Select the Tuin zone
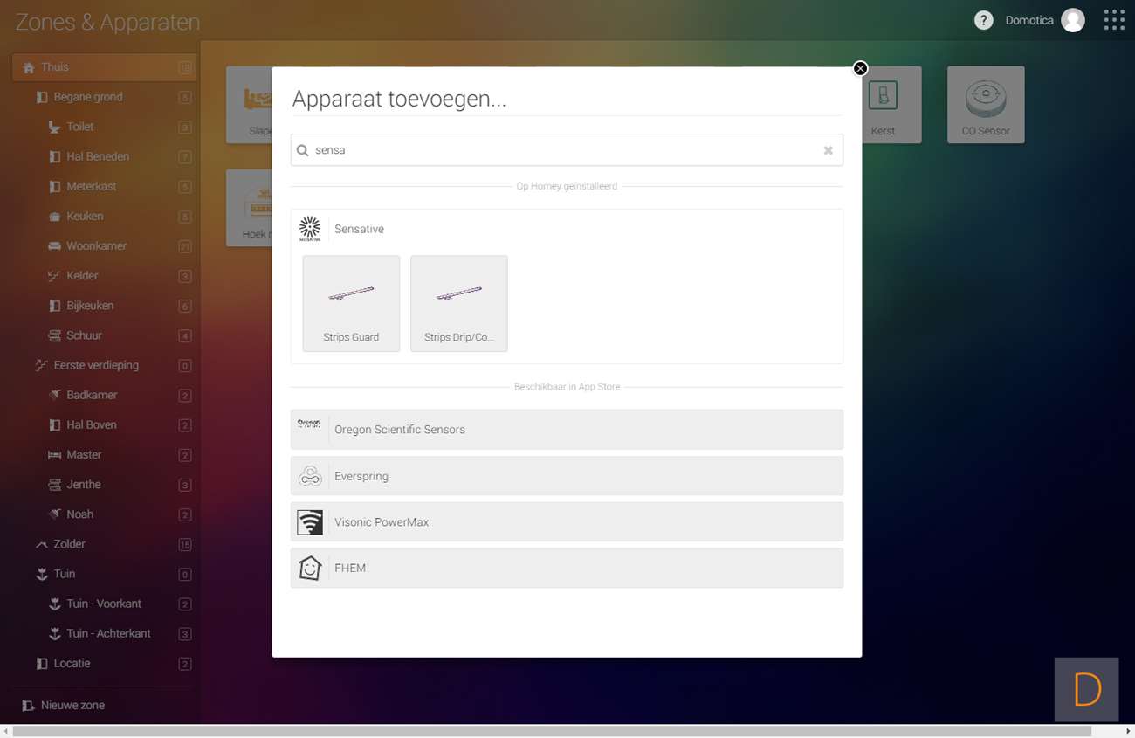Image resolution: width=1135 pixels, height=738 pixels. [x=104, y=574]
